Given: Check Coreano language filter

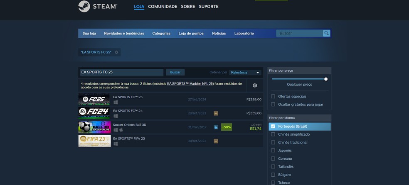Looking at the screenshot, I should click(273, 158).
